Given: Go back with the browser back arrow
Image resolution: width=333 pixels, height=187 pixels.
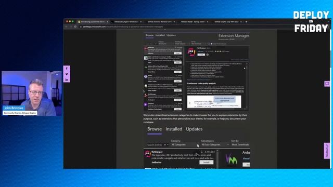Looking at the screenshot, I should click(x=66, y=26).
